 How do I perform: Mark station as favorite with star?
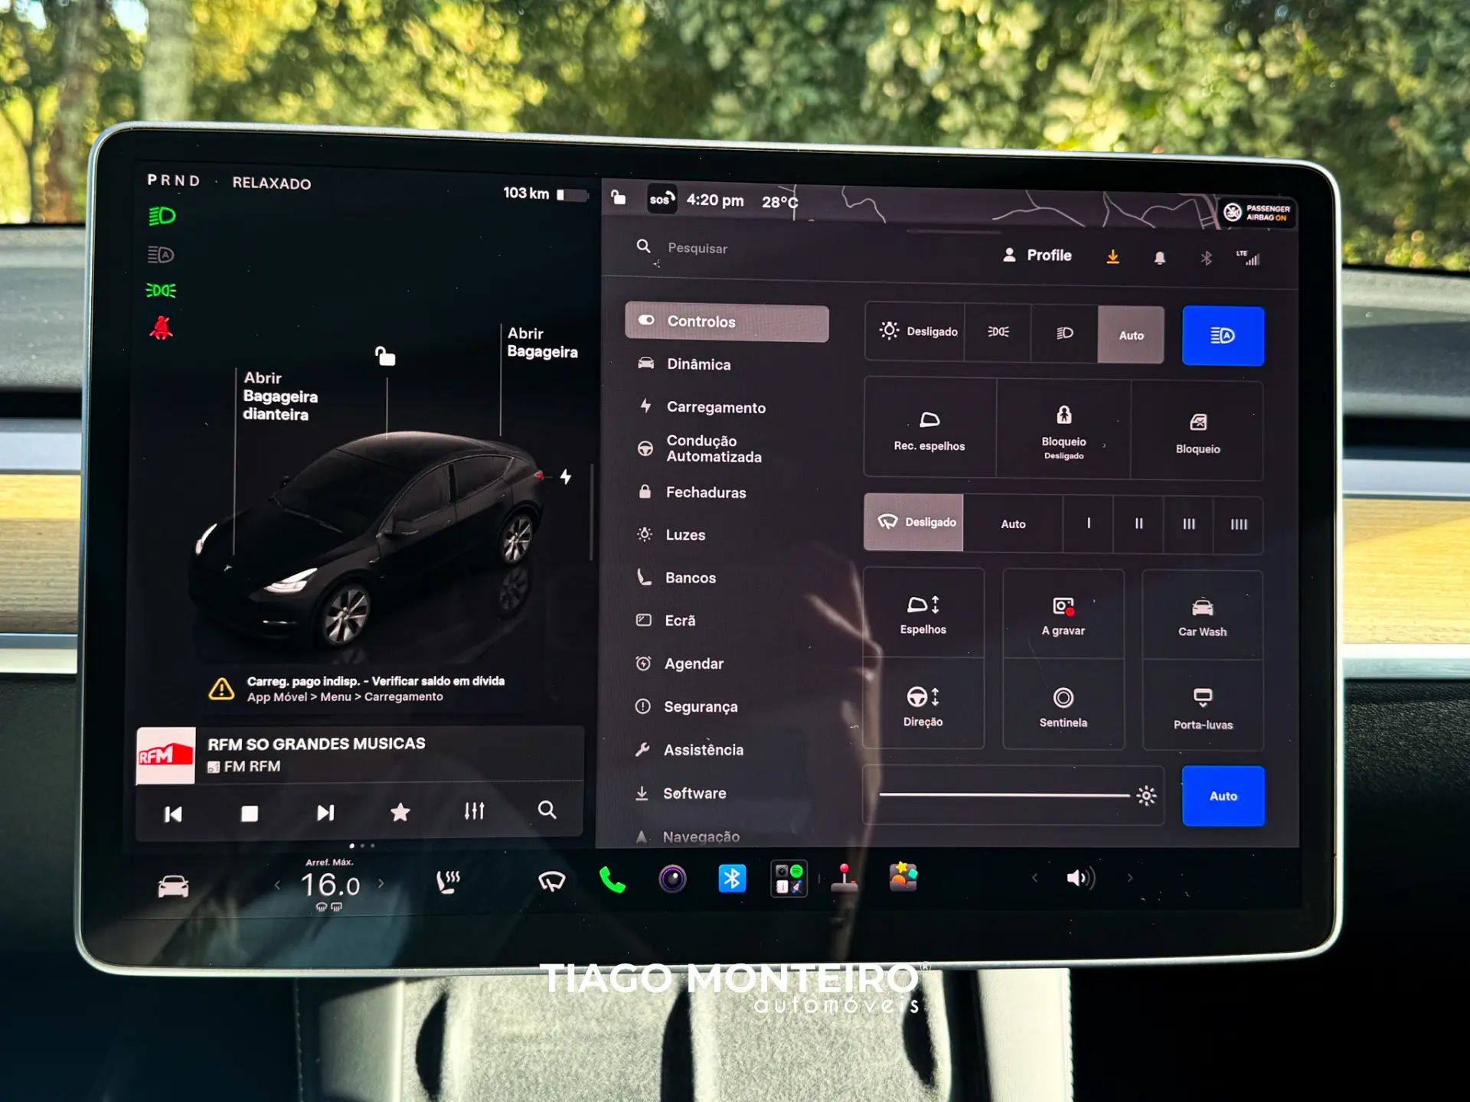(400, 812)
